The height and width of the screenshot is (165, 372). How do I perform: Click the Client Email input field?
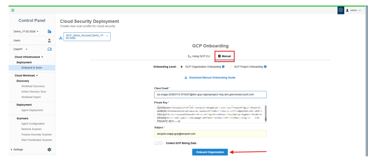tap(210, 94)
